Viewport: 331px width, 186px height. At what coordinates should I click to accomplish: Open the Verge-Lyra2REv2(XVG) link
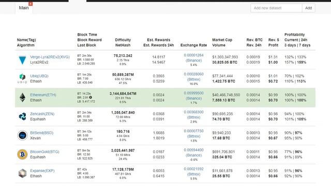click(x=50, y=57)
